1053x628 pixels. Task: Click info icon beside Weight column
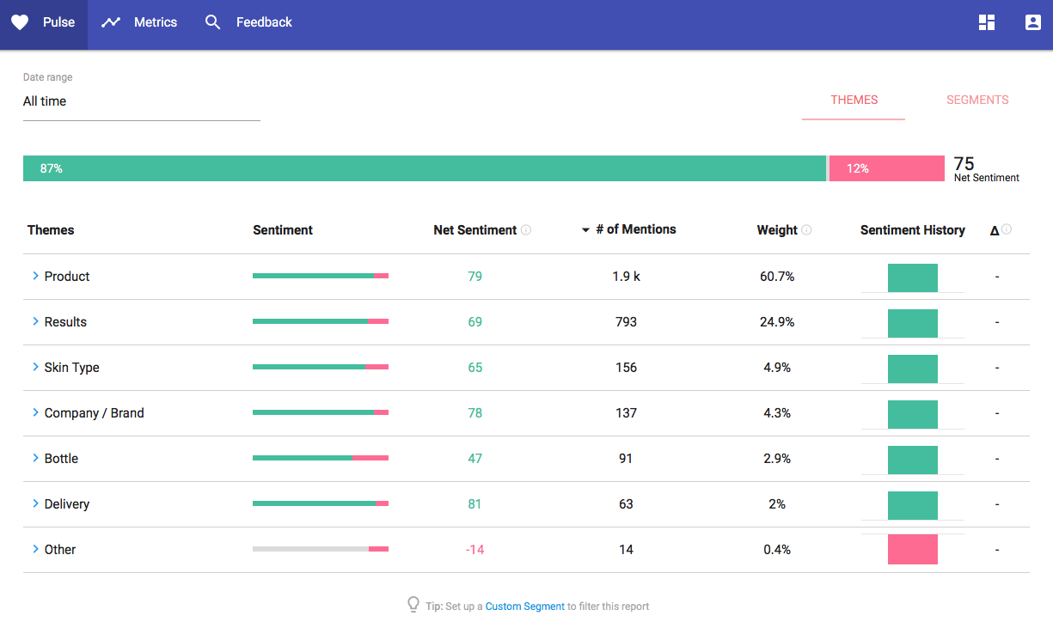pyautogui.click(x=806, y=230)
